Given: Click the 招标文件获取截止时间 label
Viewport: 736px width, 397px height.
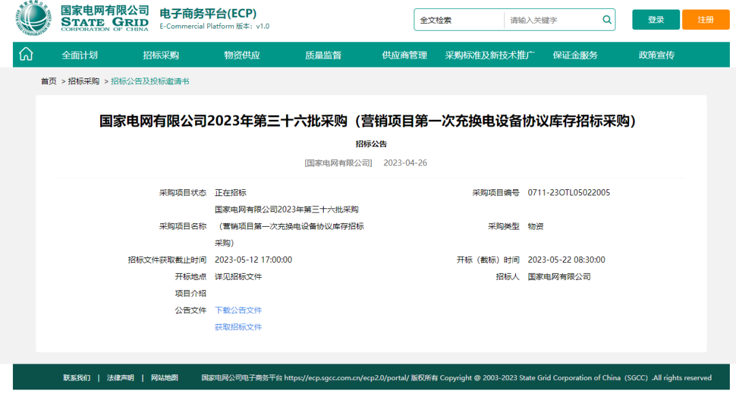Looking at the screenshot, I should (167, 259).
